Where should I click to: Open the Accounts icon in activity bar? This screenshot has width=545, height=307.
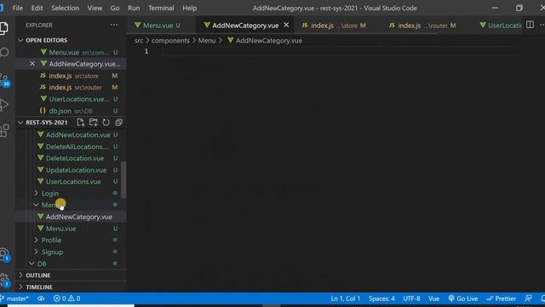(x=4, y=255)
